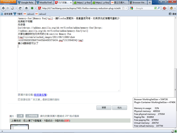Click the 送出 submit button

click(x=119, y=108)
